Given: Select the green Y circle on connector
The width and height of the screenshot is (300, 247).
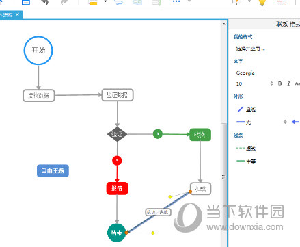Looking at the screenshot, I should pos(158,134).
